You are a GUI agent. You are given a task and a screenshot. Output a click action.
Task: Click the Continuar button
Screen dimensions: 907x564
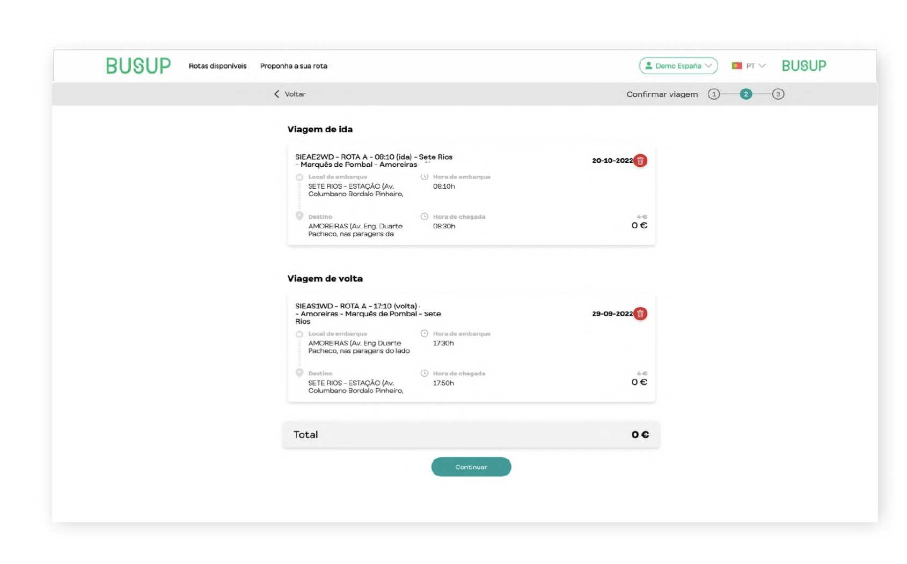tap(471, 467)
